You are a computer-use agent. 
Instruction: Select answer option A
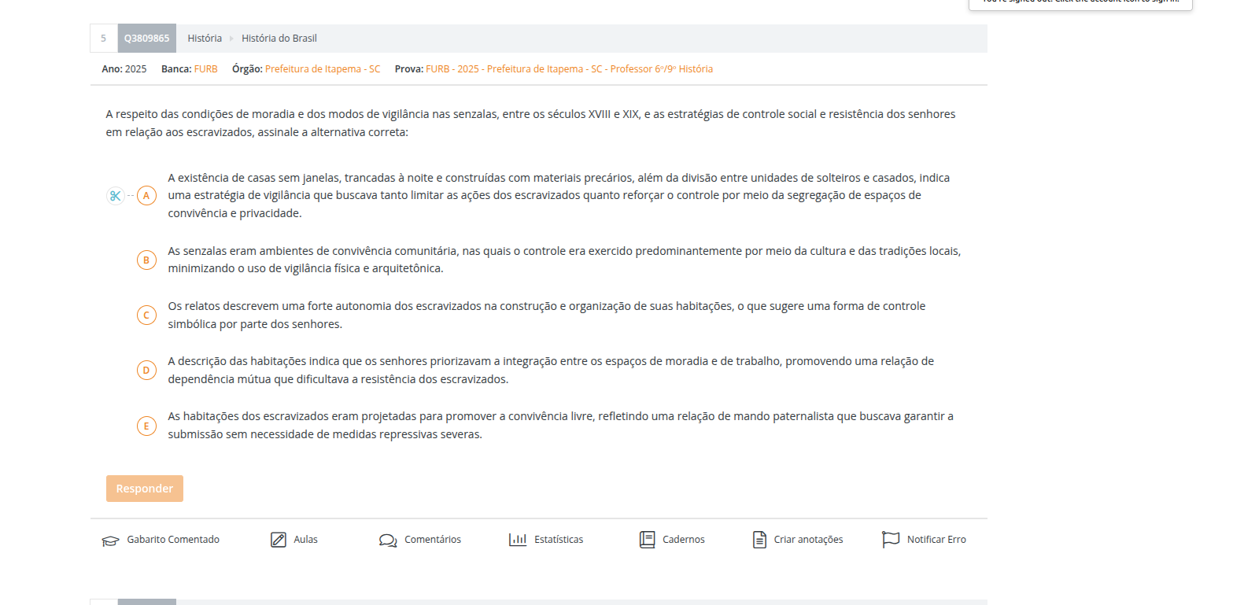146,196
